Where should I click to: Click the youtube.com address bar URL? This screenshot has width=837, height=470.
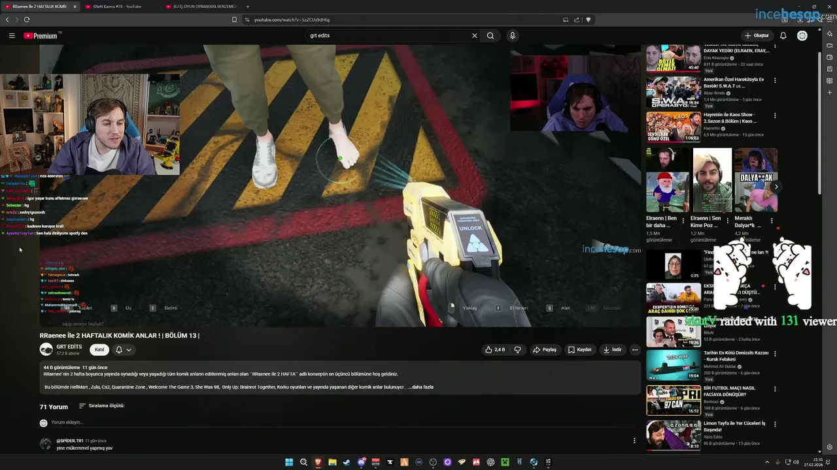(292, 20)
